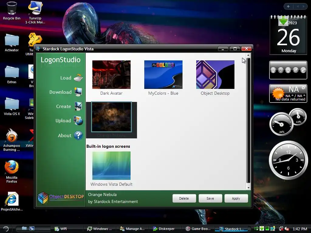The width and height of the screenshot is (311, 233).
Task: Click the Apply button
Action: (236, 198)
